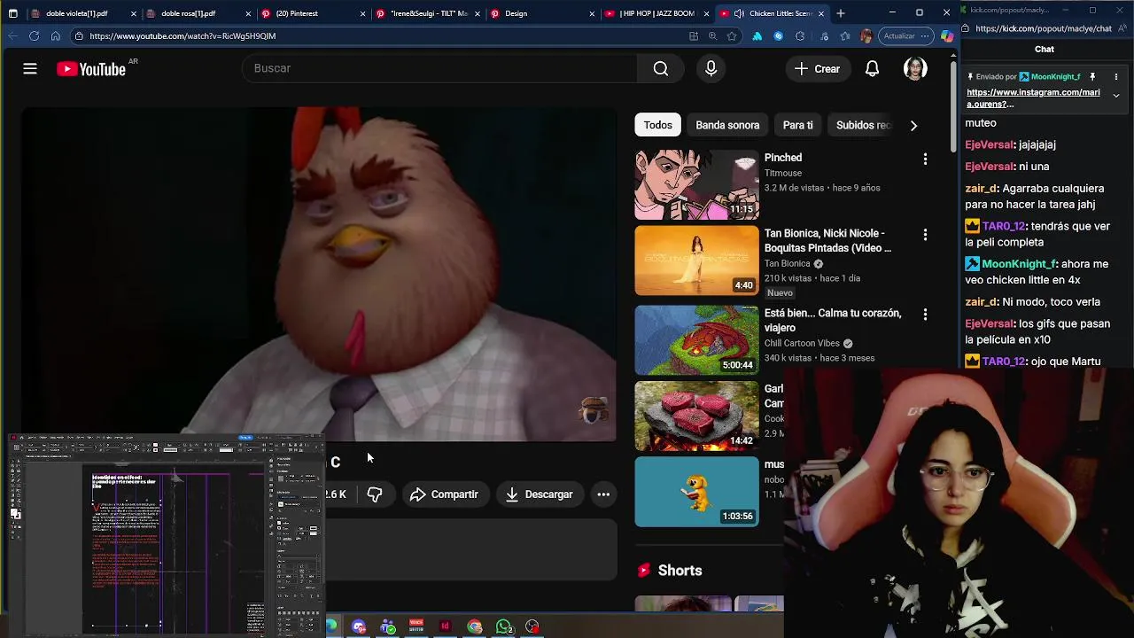Open options menu for Tan Bionica video

(925, 235)
